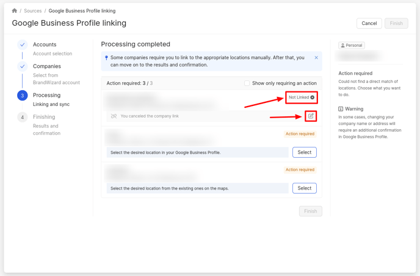Click the Warning info icon
The height and width of the screenshot is (276, 420).
[341, 109]
